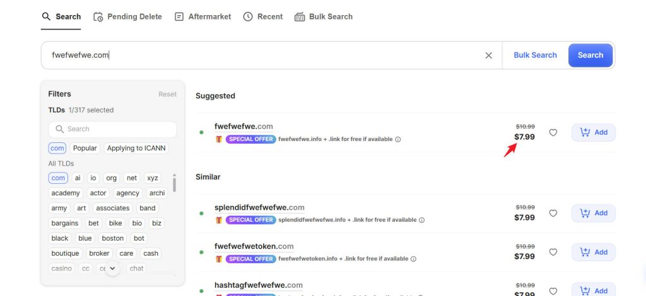Select the 'Applying to ICANN' TLD group
Image resolution: width=646 pixels, height=296 pixels.
pyautogui.click(x=138, y=149)
